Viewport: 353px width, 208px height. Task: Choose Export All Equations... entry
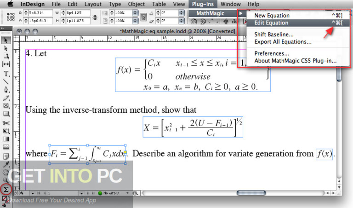pos(298,42)
